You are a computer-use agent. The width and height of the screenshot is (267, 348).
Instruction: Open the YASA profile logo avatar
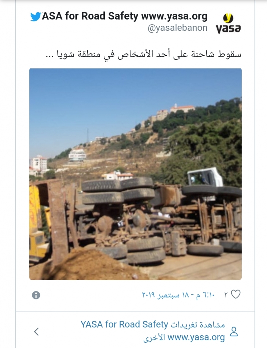pyautogui.click(x=228, y=23)
